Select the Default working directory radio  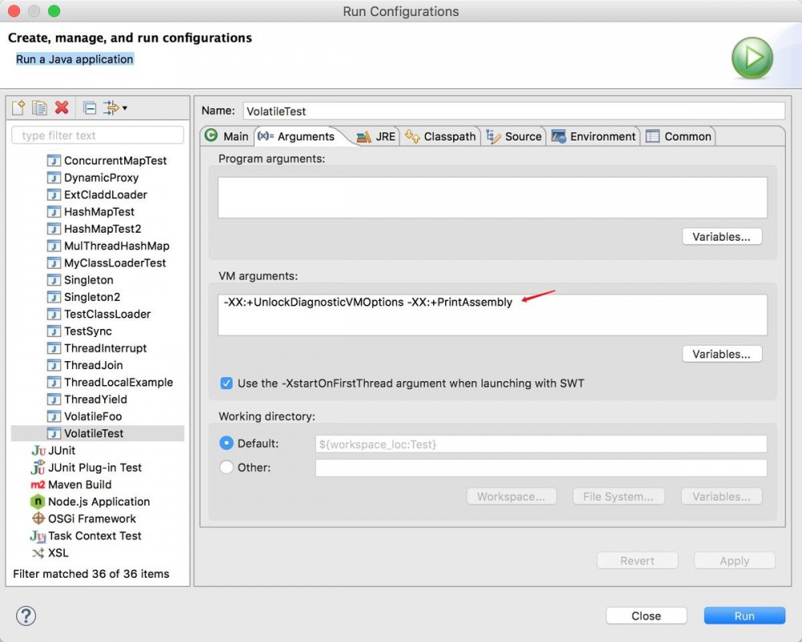(x=227, y=443)
